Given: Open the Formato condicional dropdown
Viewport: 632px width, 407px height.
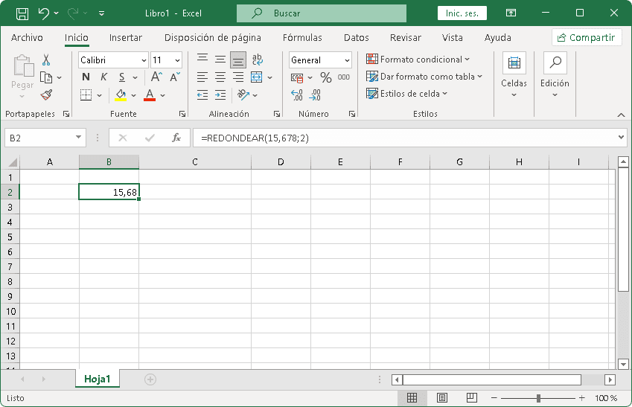Looking at the screenshot, I should (x=418, y=60).
